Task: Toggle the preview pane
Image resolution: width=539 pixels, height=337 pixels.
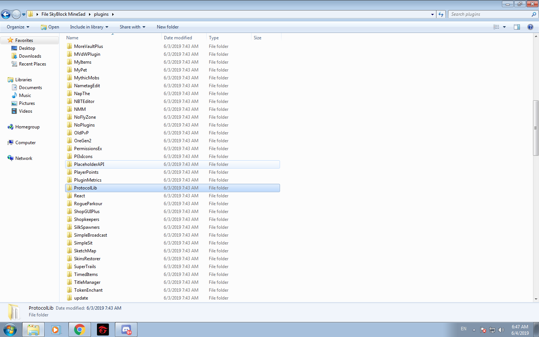Action: [x=517, y=27]
